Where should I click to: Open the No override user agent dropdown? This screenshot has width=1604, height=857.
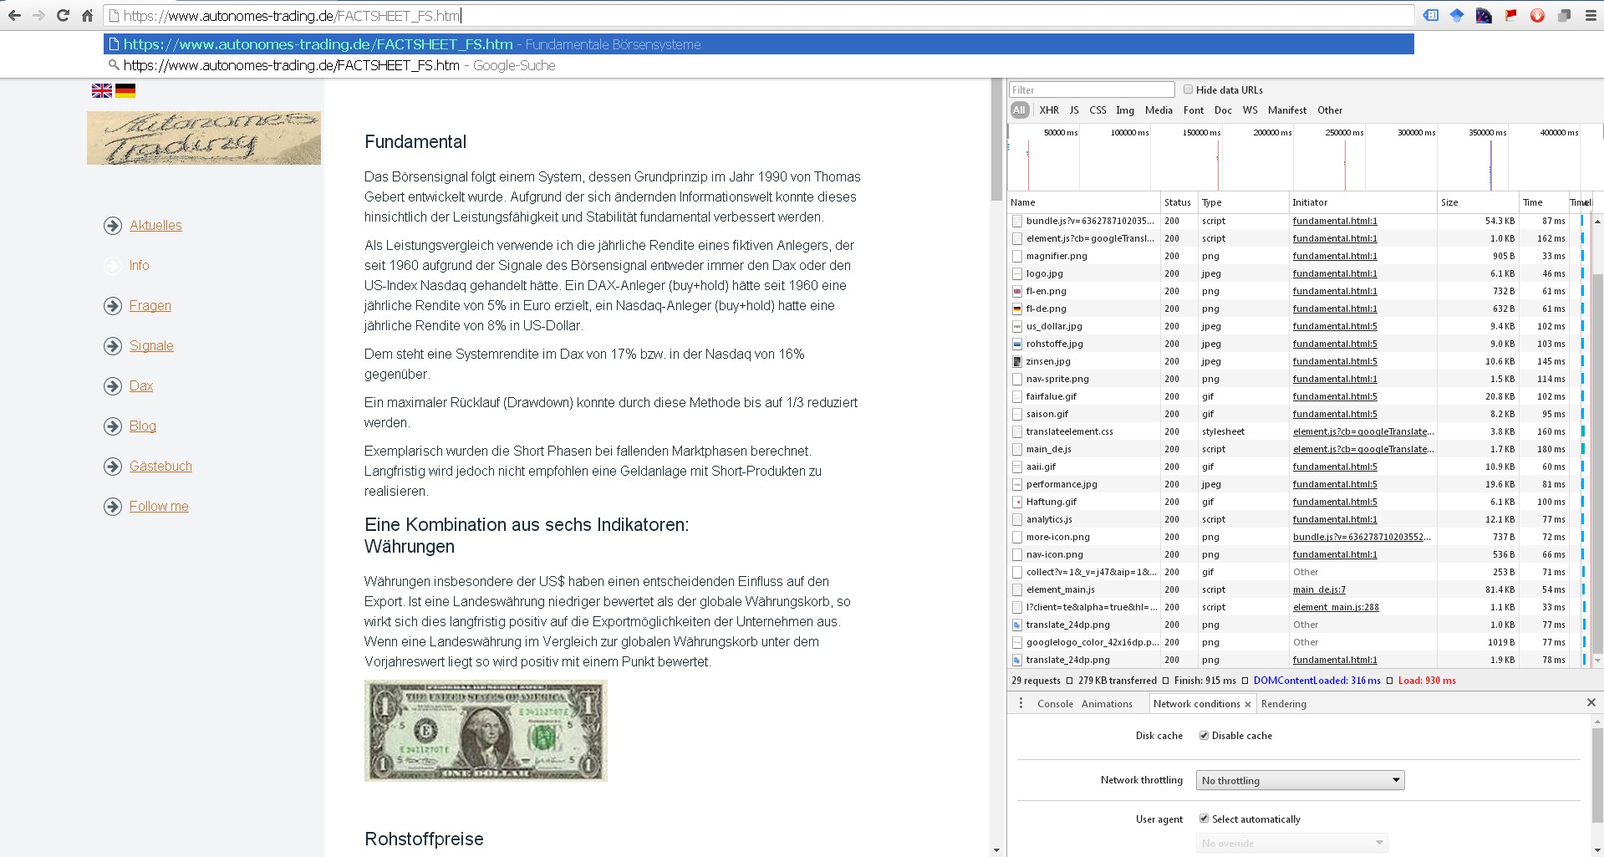coord(1292,843)
